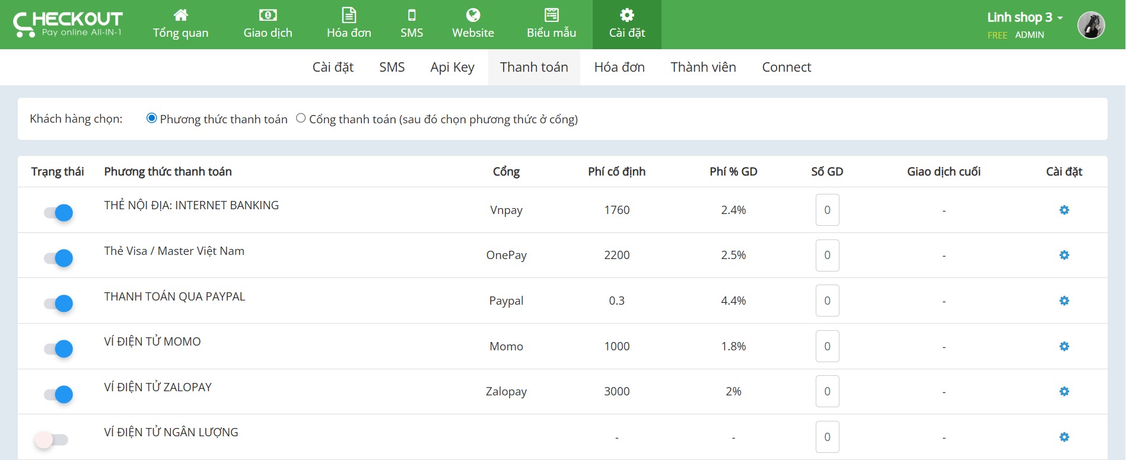This screenshot has width=1126, height=460.
Task: Click the Phí cố định column header
Action: 616,171
